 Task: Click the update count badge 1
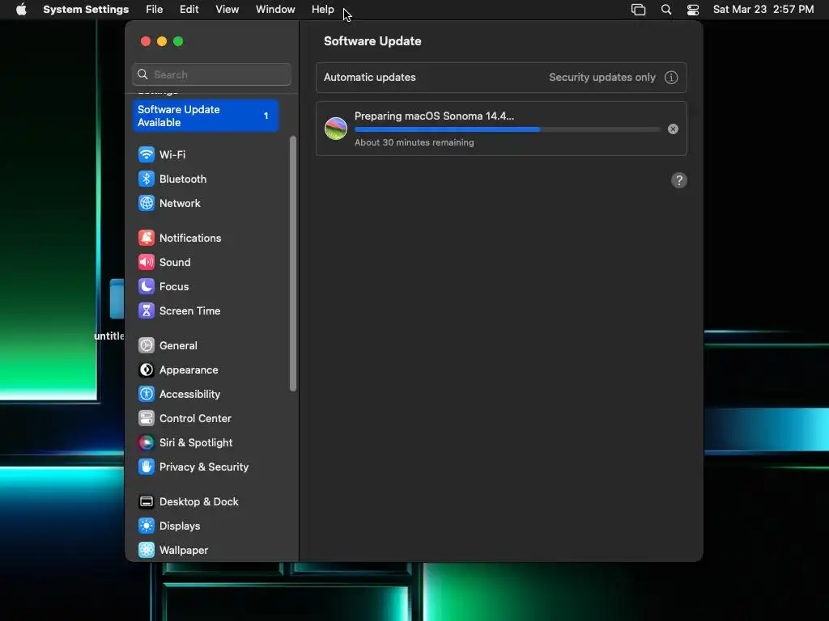pyautogui.click(x=266, y=116)
